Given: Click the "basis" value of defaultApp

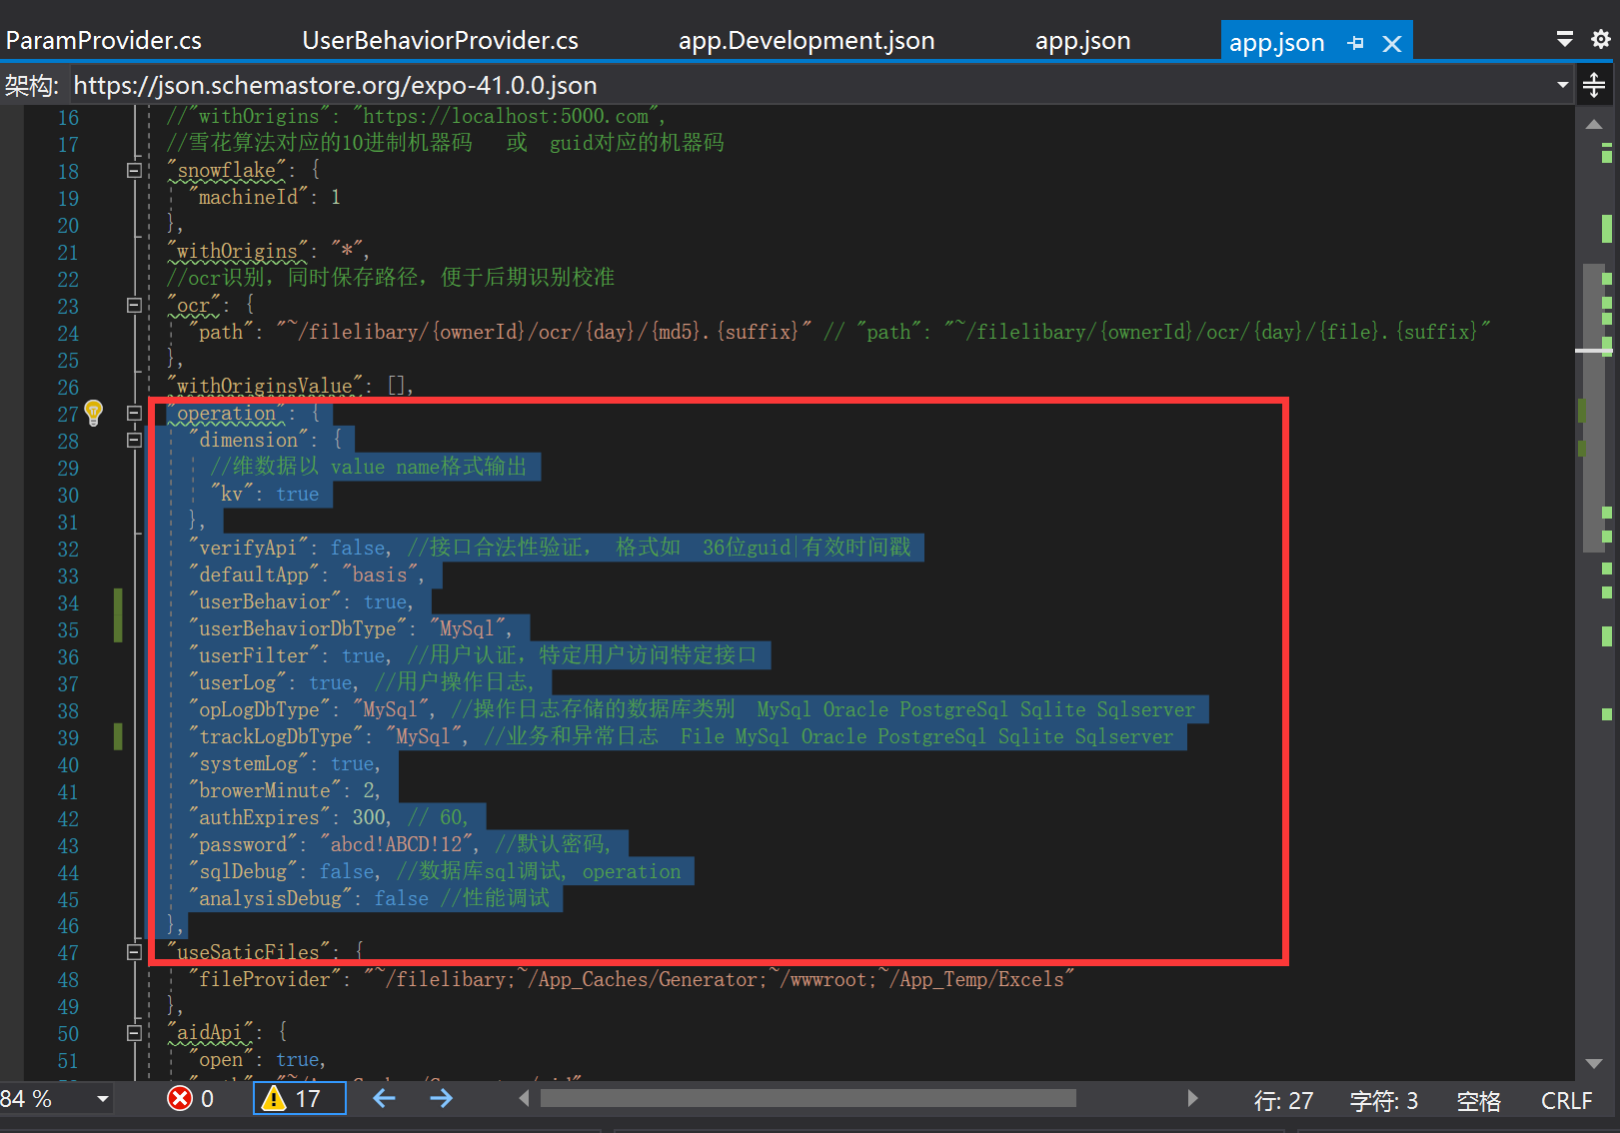Looking at the screenshot, I should 380,575.
